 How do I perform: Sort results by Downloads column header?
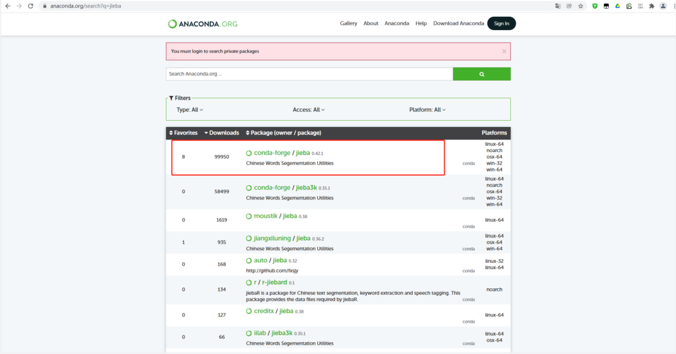coord(223,133)
